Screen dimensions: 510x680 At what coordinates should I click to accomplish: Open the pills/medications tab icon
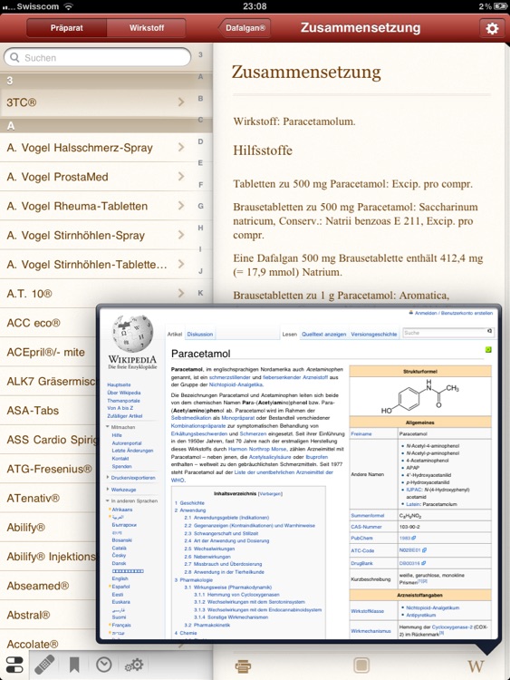[x=14, y=665]
